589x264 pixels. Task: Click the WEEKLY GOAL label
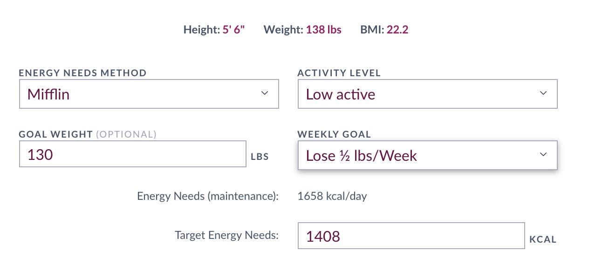334,134
